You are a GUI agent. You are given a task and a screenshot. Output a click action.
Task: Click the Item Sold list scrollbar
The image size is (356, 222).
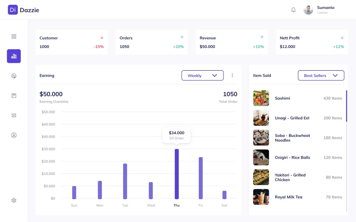(x=346, y=106)
